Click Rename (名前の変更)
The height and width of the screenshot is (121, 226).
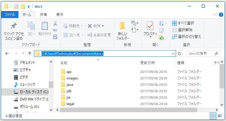tap(99, 35)
